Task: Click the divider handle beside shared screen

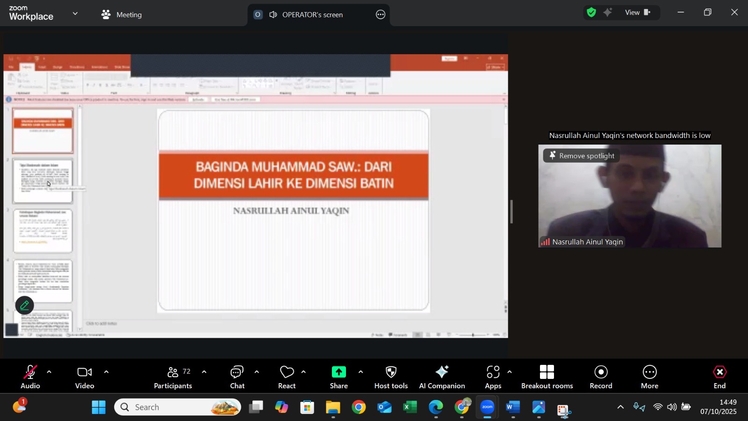Action: pos(511,211)
